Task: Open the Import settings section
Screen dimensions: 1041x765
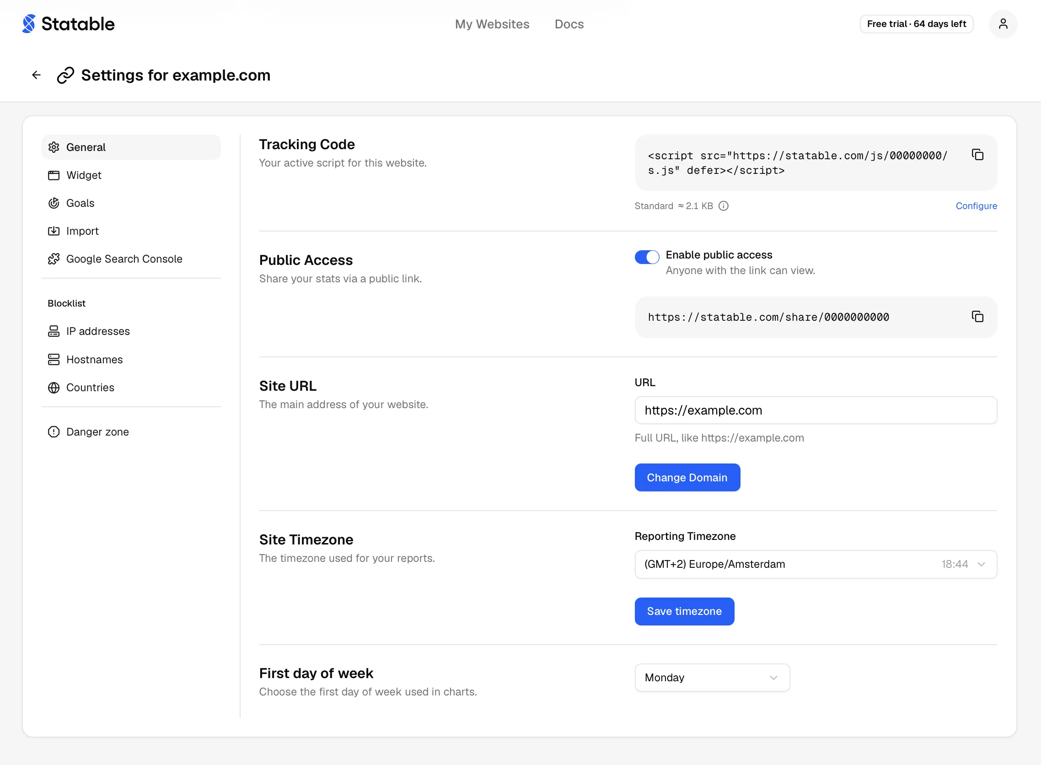Action: tap(131, 231)
